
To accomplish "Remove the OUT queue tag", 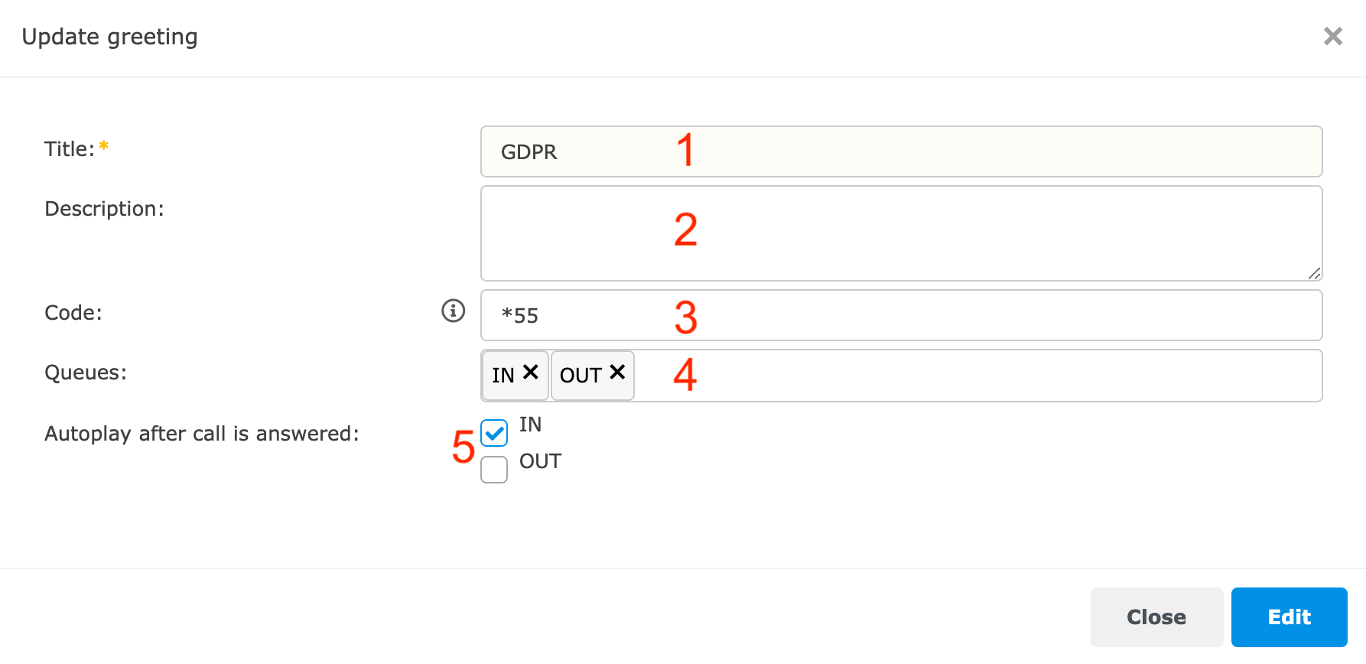I will click(617, 373).
